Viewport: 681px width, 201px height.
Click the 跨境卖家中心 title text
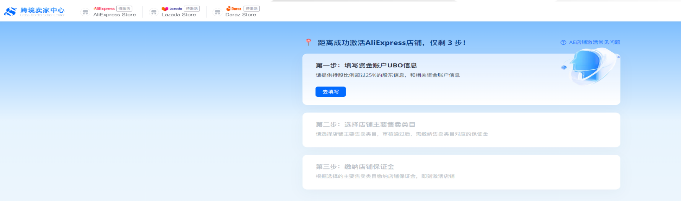click(42, 10)
